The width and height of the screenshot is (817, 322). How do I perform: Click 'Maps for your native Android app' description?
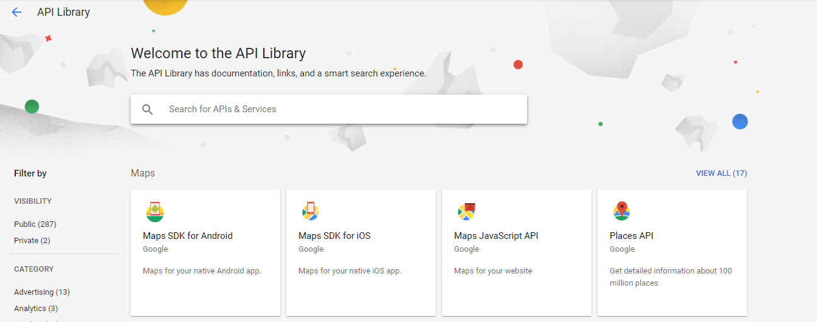[202, 271]
